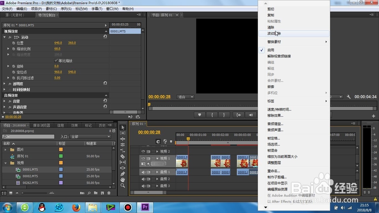
Task: Switch to the 历史 tab
Action: click(x=102, y=125)
